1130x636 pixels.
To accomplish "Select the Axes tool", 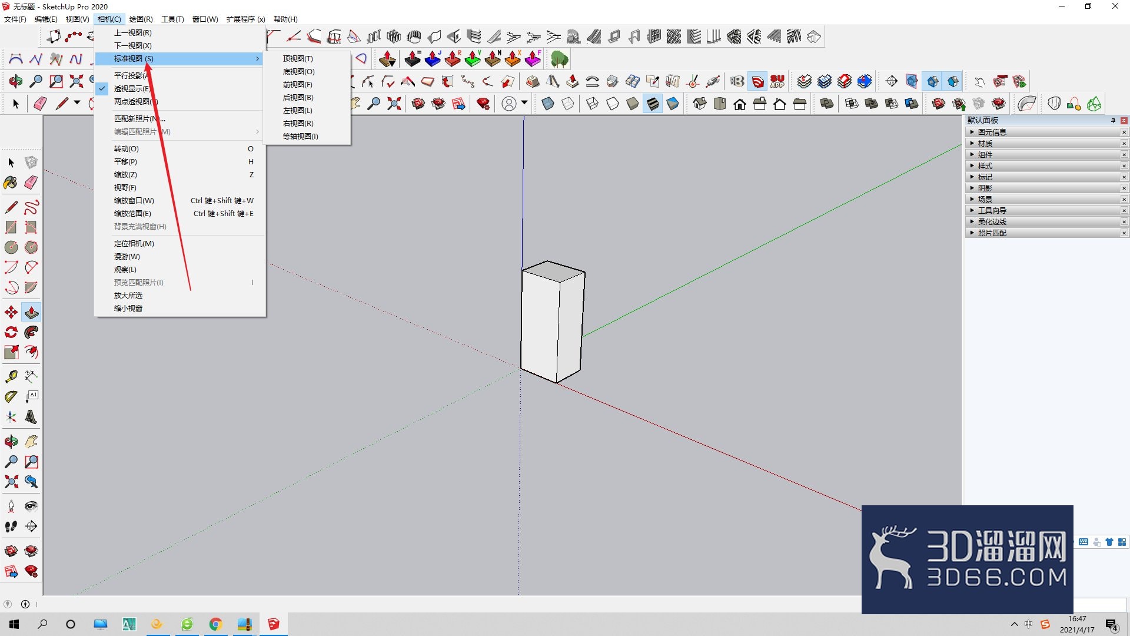I will 11,417.
